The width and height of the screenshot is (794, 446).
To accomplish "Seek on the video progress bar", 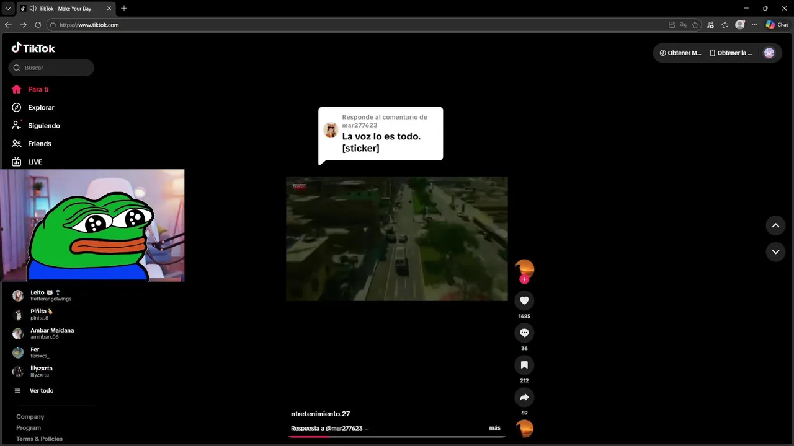I will point(397,436).
